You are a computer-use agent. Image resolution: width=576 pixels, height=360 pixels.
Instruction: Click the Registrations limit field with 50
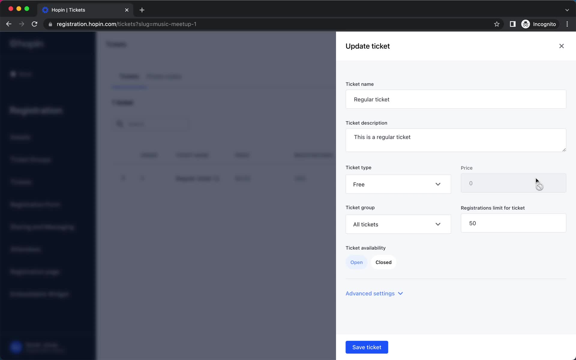(x=513, y=223)
